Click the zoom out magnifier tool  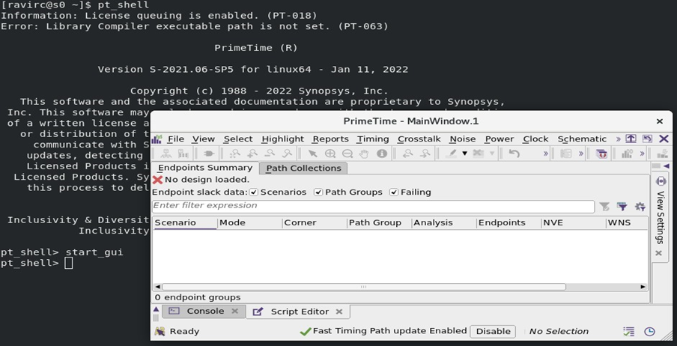347,154
